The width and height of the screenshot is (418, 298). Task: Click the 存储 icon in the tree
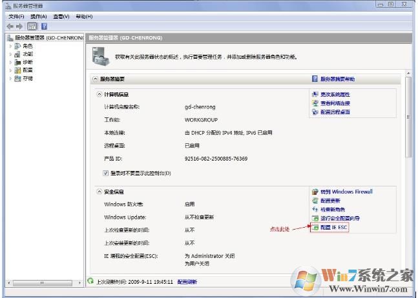tap(17, 79)
